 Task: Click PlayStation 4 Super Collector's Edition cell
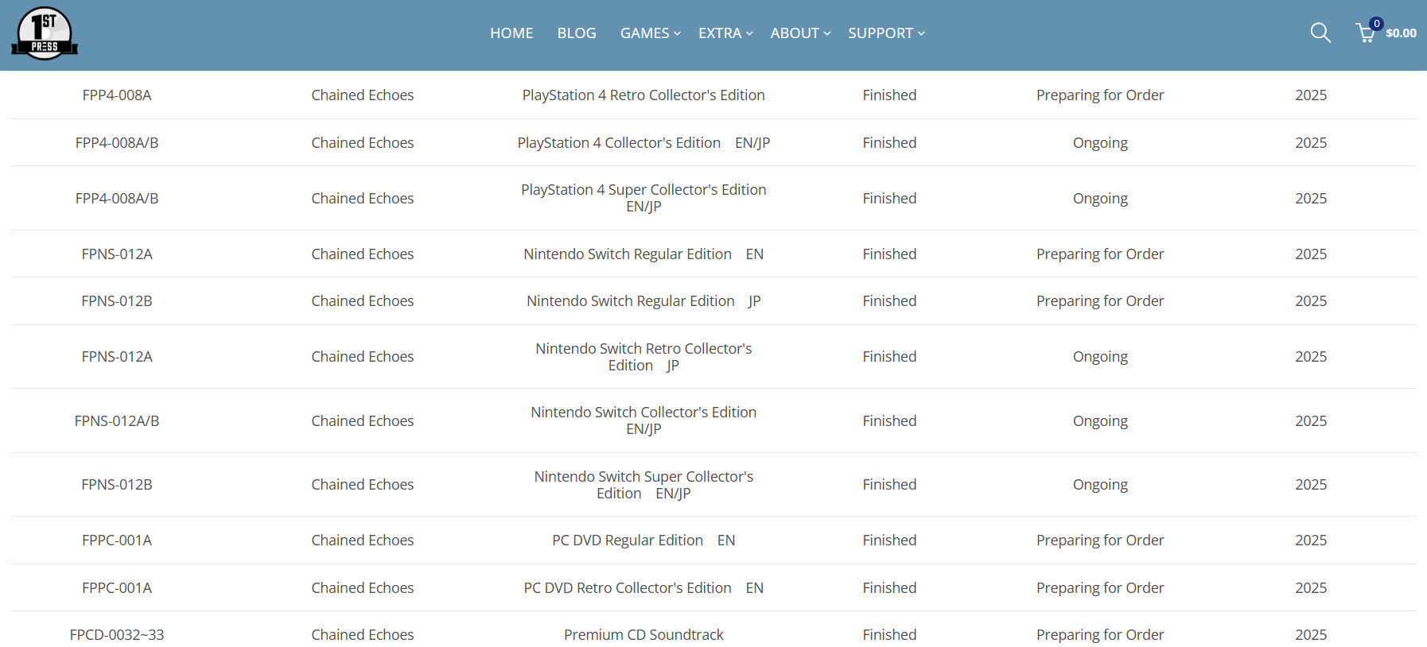point(644,198)
